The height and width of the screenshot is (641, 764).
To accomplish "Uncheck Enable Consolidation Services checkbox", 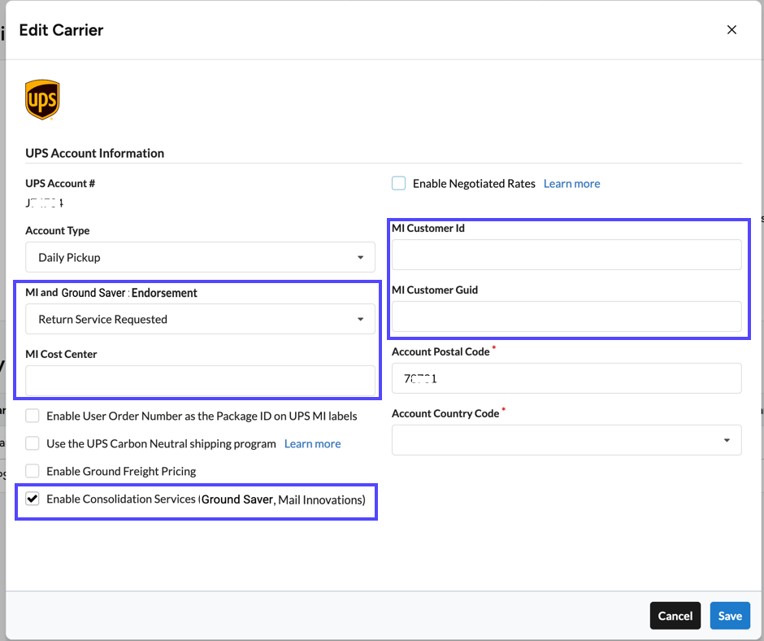I will pos(33,499).
